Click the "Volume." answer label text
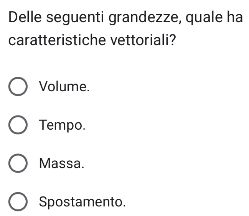This screenshot has width=249, height=216. pos(64,87)
